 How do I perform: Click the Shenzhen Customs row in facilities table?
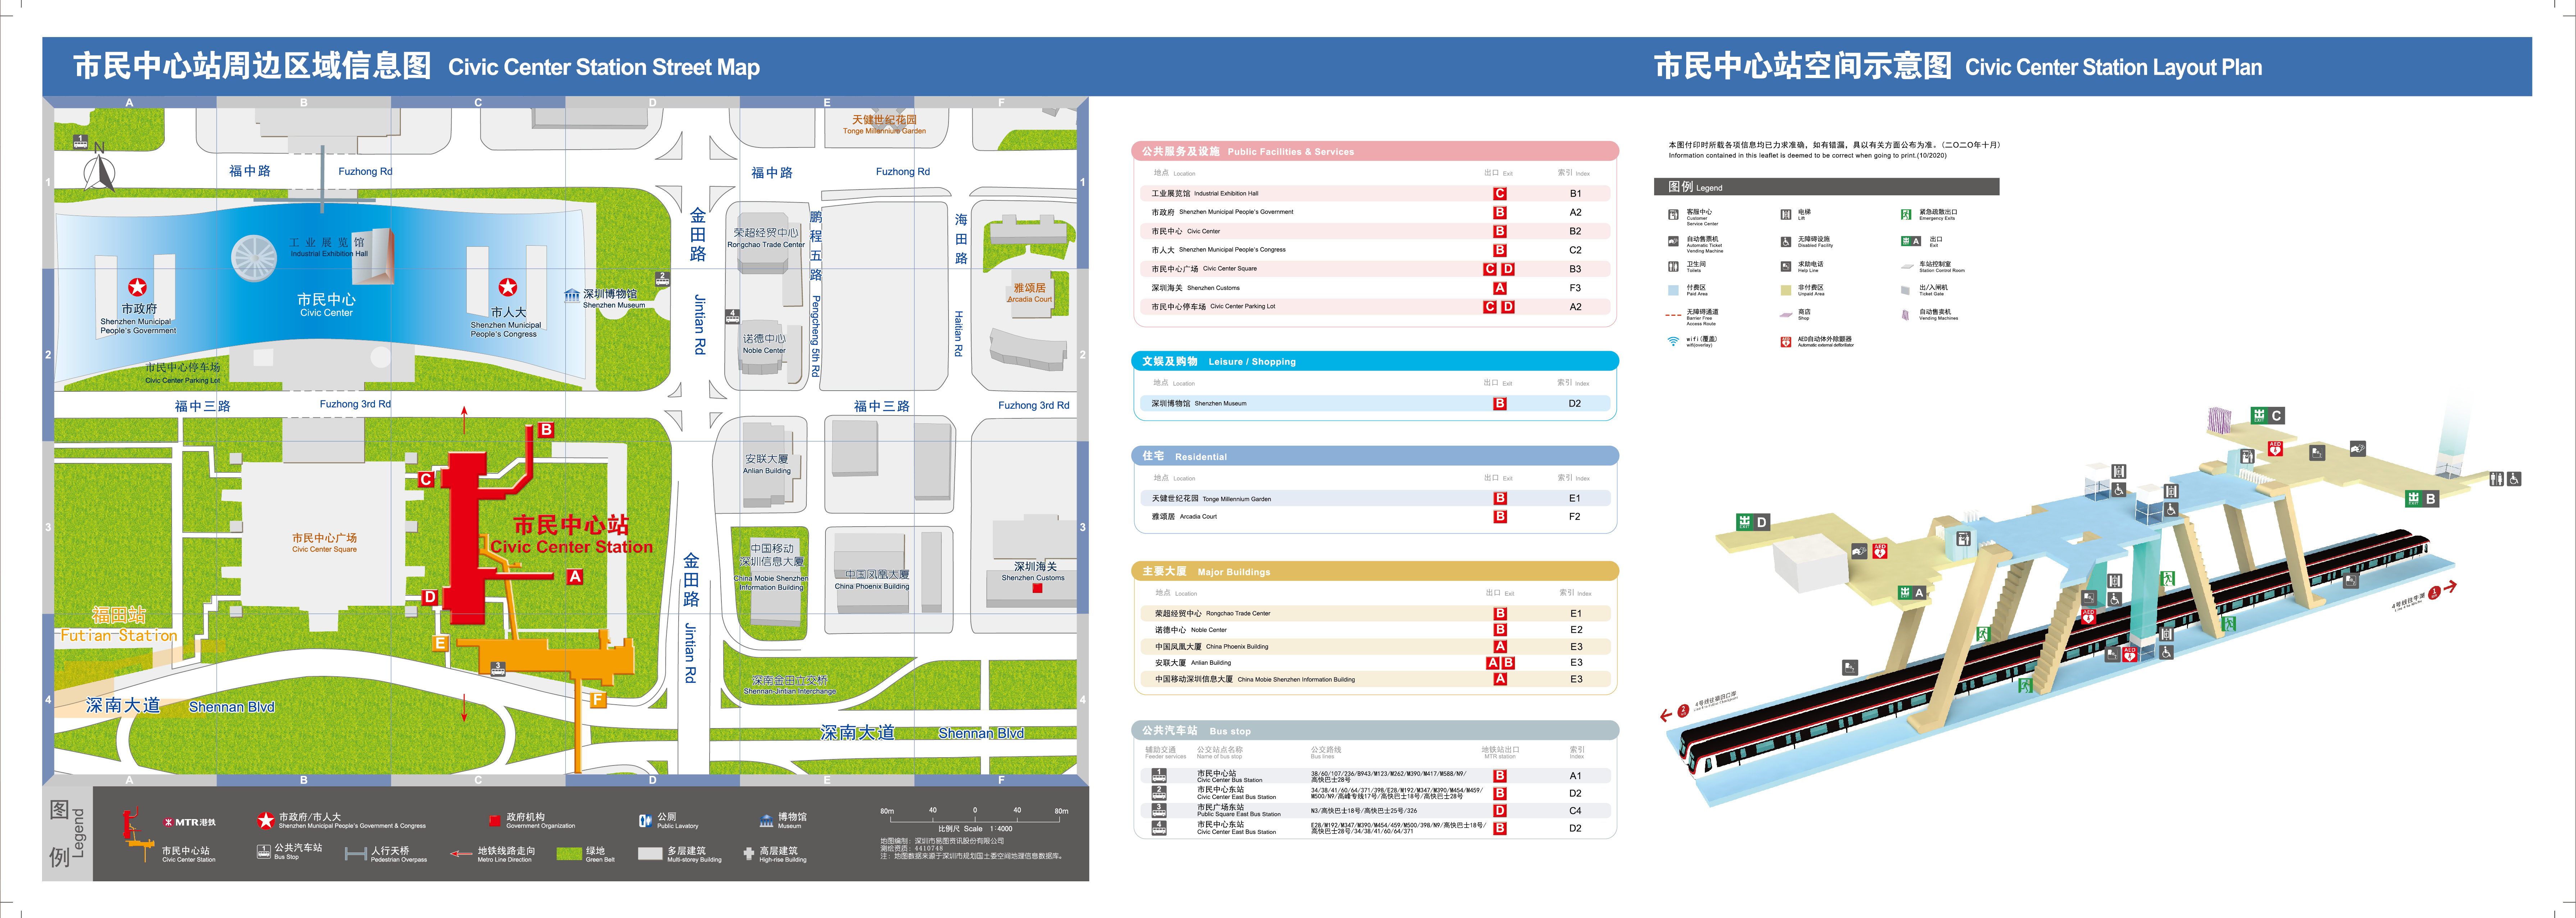pos(1375,288)
